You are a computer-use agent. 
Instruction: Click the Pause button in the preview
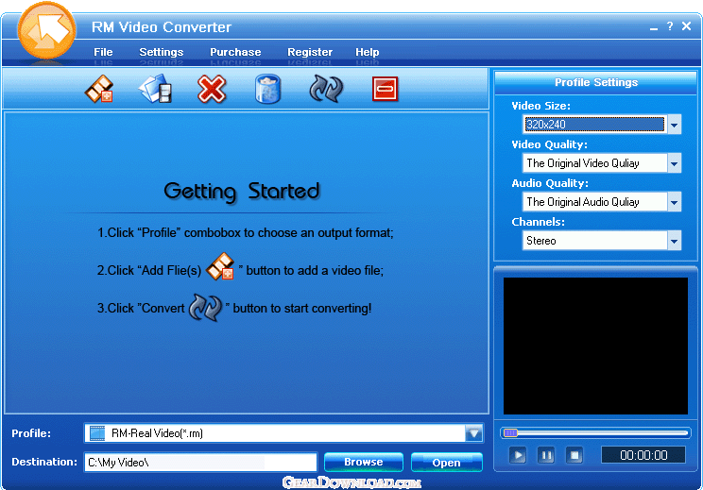pyautogui.click(x=546, y=455)
